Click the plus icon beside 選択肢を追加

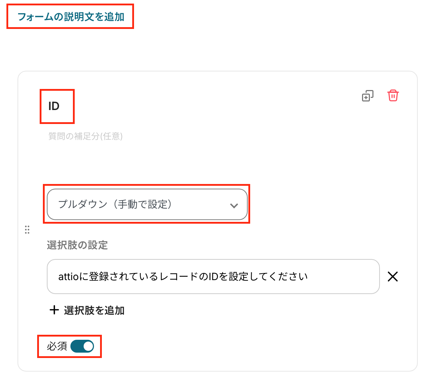tap(54, 310)
